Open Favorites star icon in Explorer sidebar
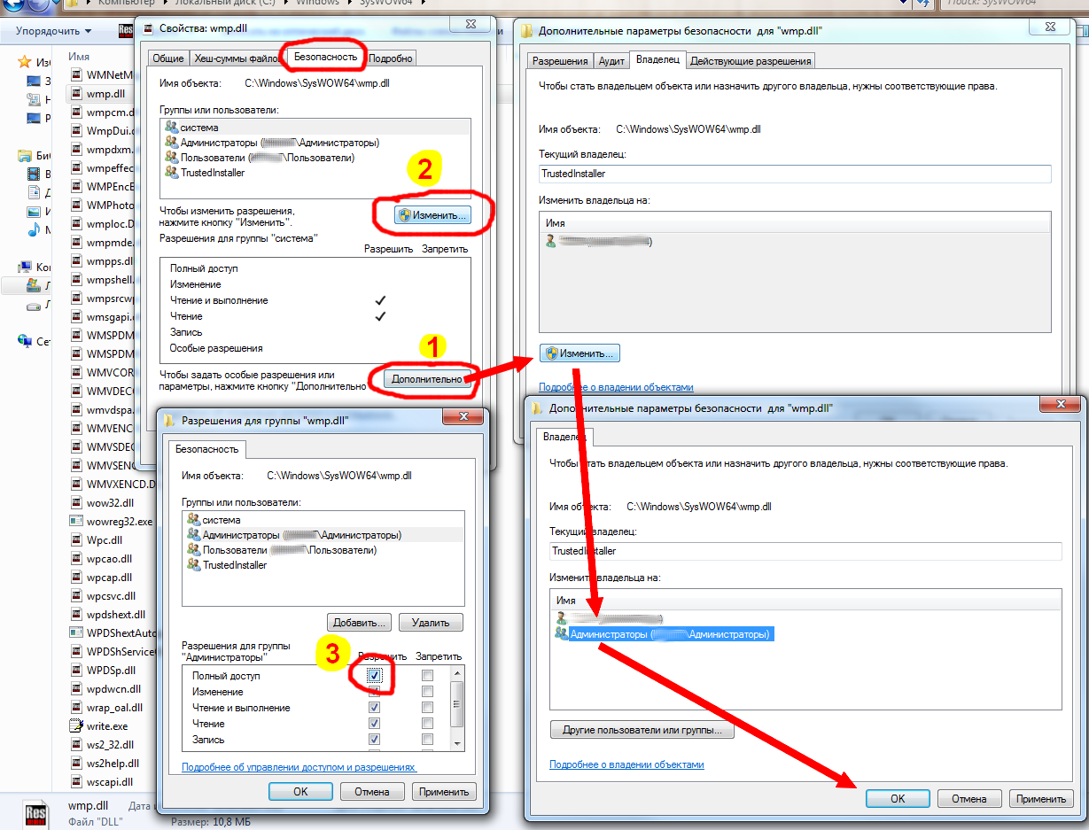Screen dimensions: 1089x830 pos(25,62)
